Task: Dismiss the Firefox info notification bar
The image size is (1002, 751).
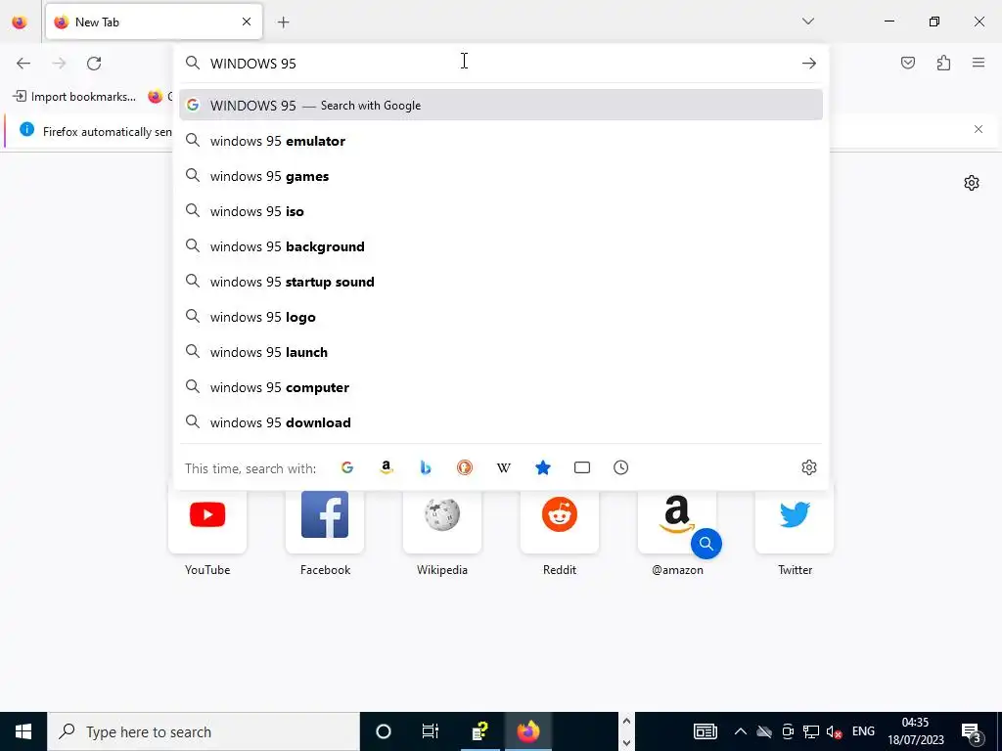Action: tap(979, 130)
